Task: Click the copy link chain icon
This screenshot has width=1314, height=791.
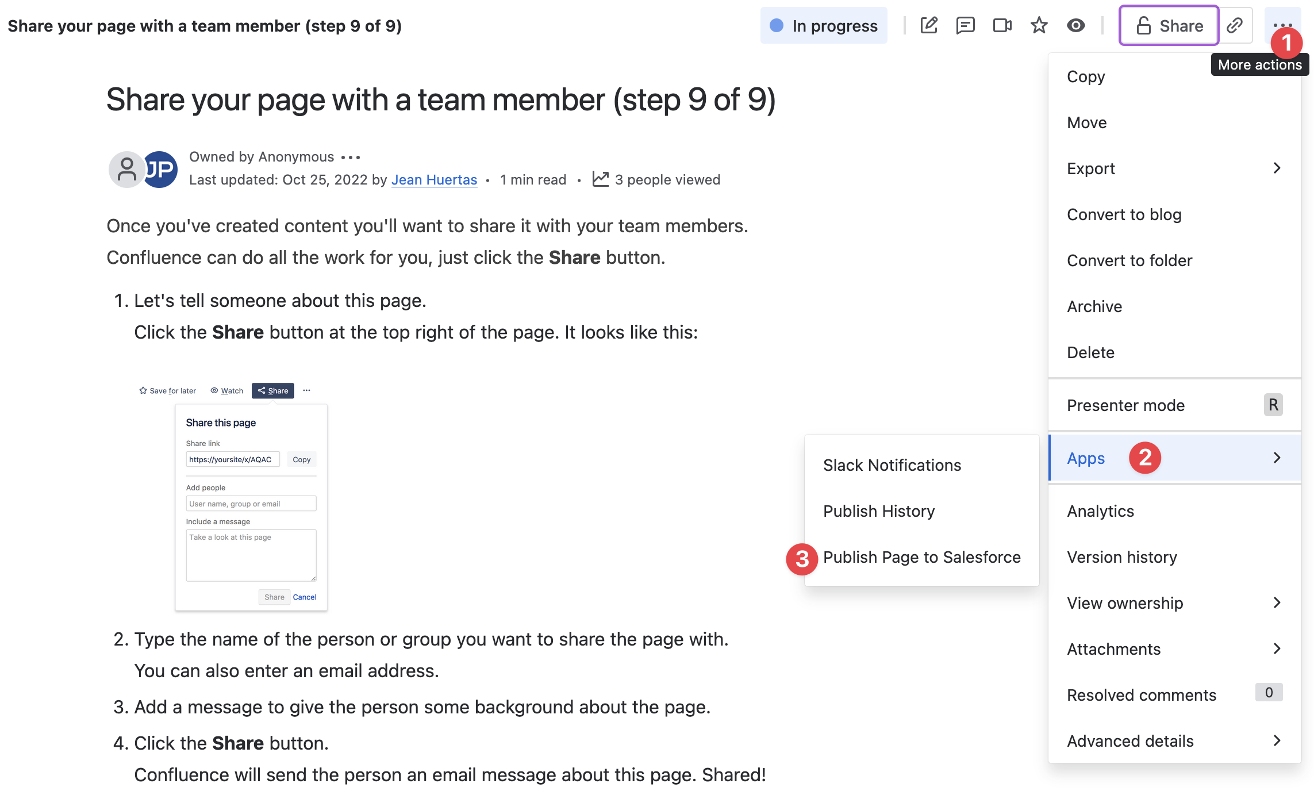Action: click(x=1235, y=25)
